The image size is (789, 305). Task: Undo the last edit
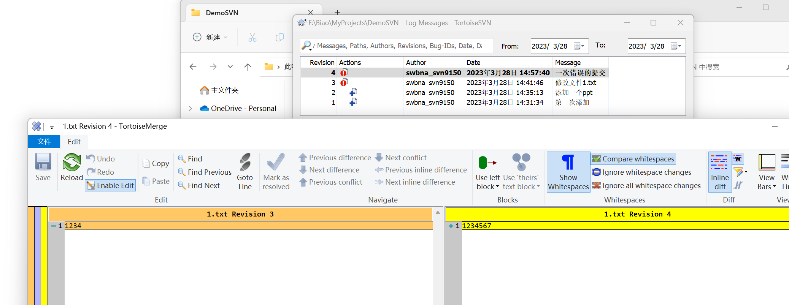tap(101, 159)
